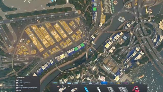Click the highlighted blue transport tab
Screen dimensions: 163x92
click(104, 83)
